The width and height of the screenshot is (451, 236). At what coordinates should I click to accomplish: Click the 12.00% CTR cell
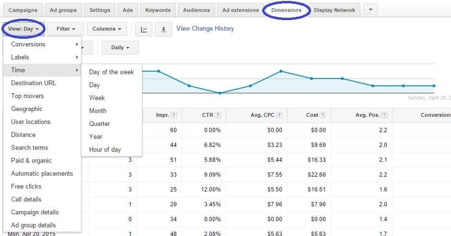(211, 190)
